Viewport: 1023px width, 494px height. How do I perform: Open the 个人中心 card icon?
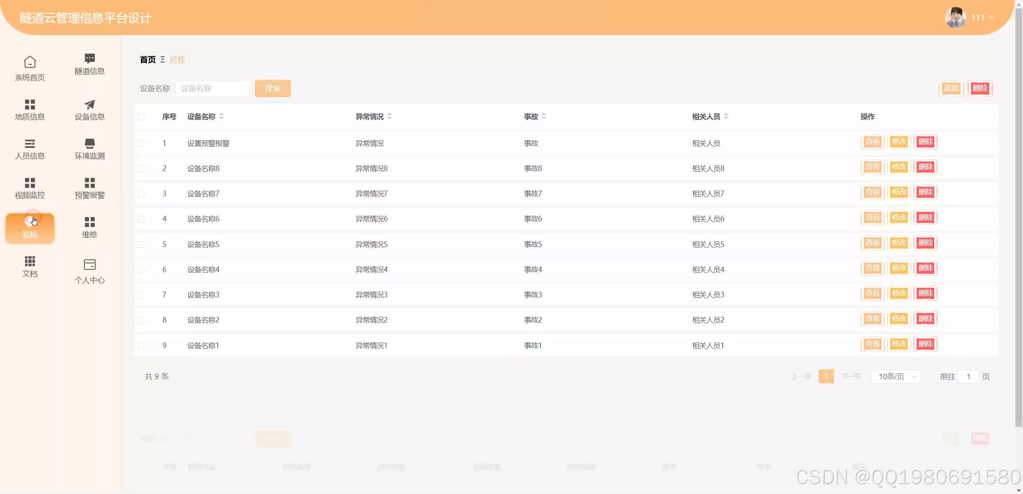click(90, 265)
